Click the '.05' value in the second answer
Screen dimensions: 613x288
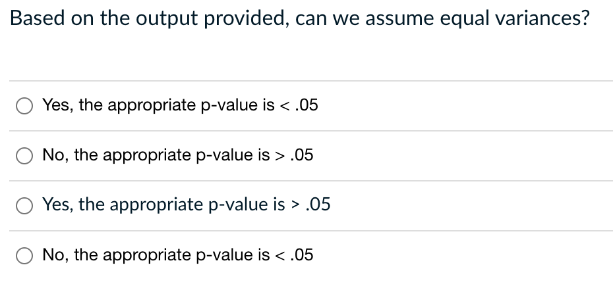click(302, 155)
